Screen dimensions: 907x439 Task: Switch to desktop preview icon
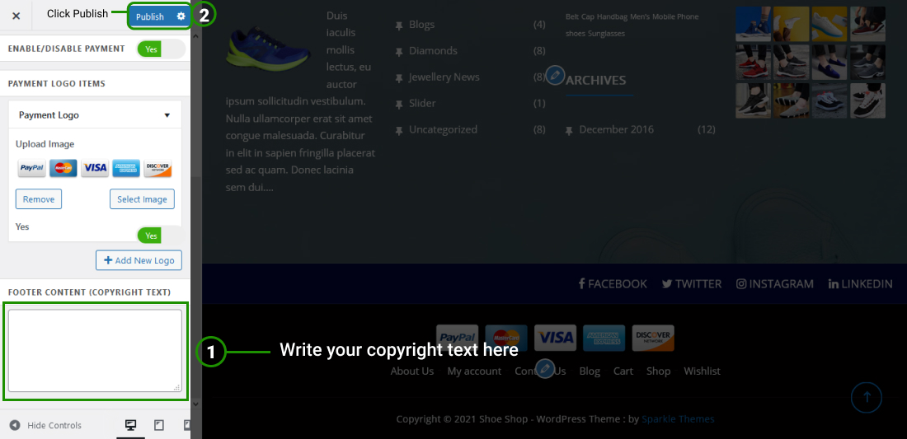pyautogui.click(x=131, y=425)
